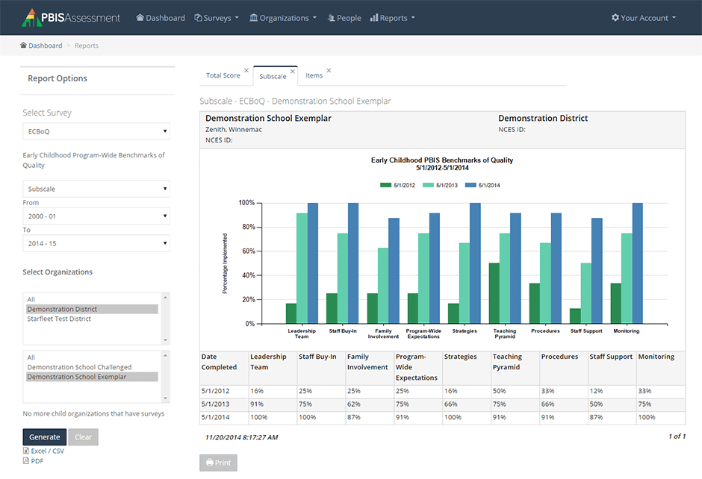Switch to the Items tab
This screenshot has width=702, height=479.
click(314, 76)
